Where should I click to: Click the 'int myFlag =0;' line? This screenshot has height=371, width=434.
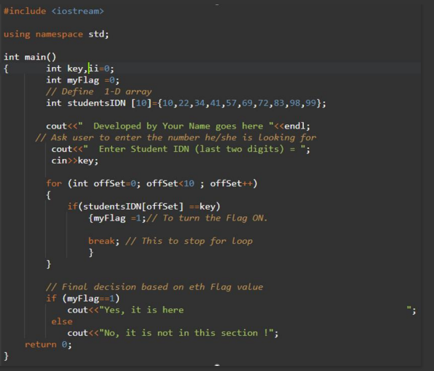tap(83, 80)
